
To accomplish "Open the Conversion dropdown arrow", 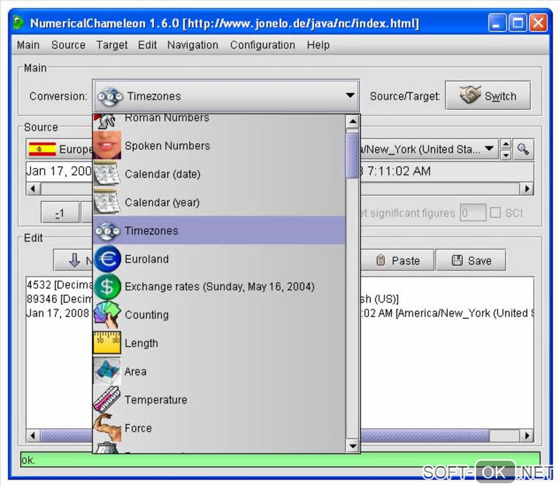I will click(x=350, y=96).
